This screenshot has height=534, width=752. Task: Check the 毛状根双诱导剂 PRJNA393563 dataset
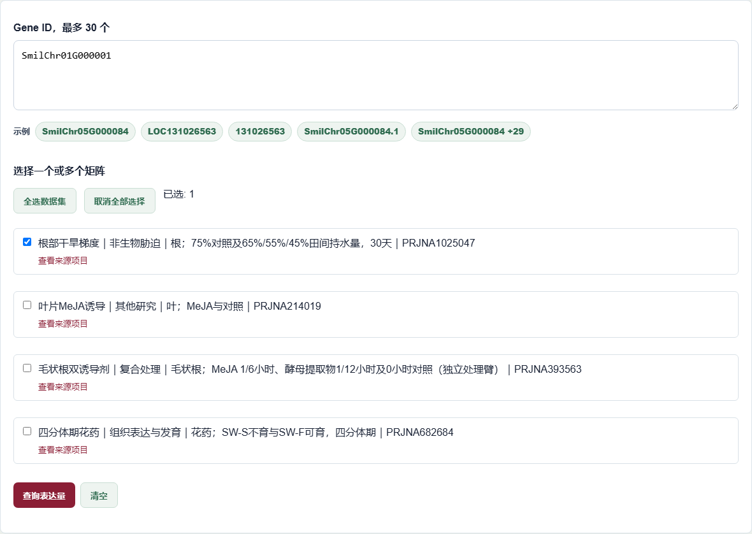[27, 368]
